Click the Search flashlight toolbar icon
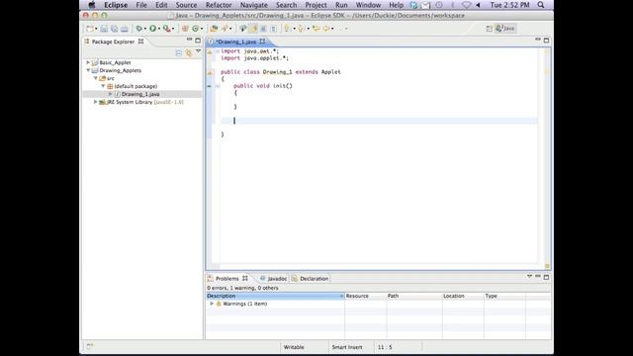The height and width of the screenshot is (356, 633). tap(225, 29)
